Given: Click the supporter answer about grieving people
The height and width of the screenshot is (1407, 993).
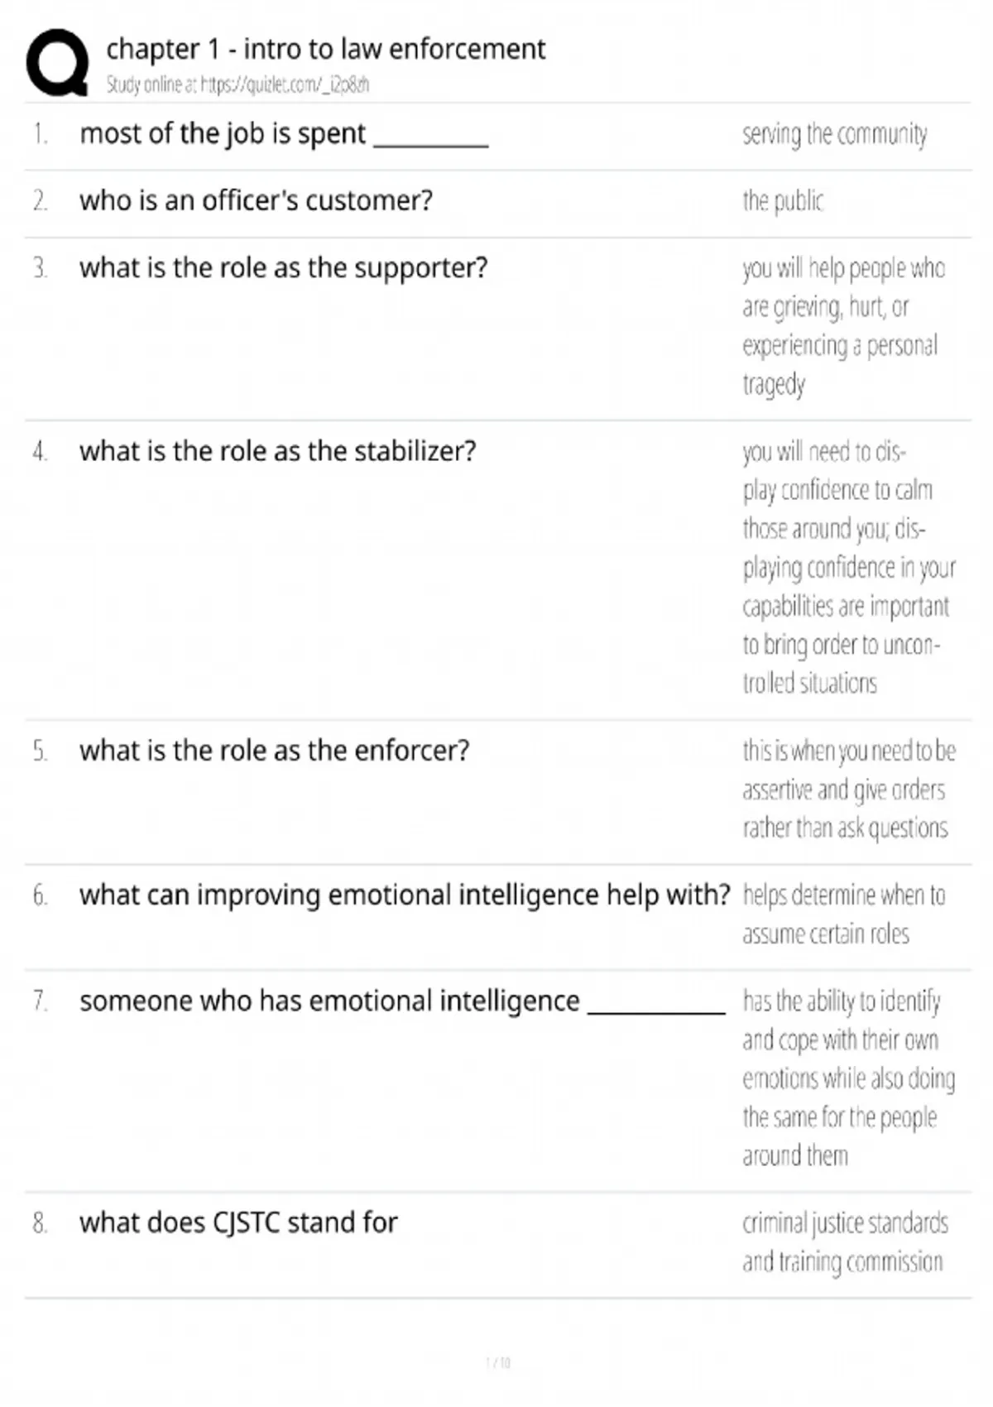Looking at the screenshot, I should [x=842, y=326].
